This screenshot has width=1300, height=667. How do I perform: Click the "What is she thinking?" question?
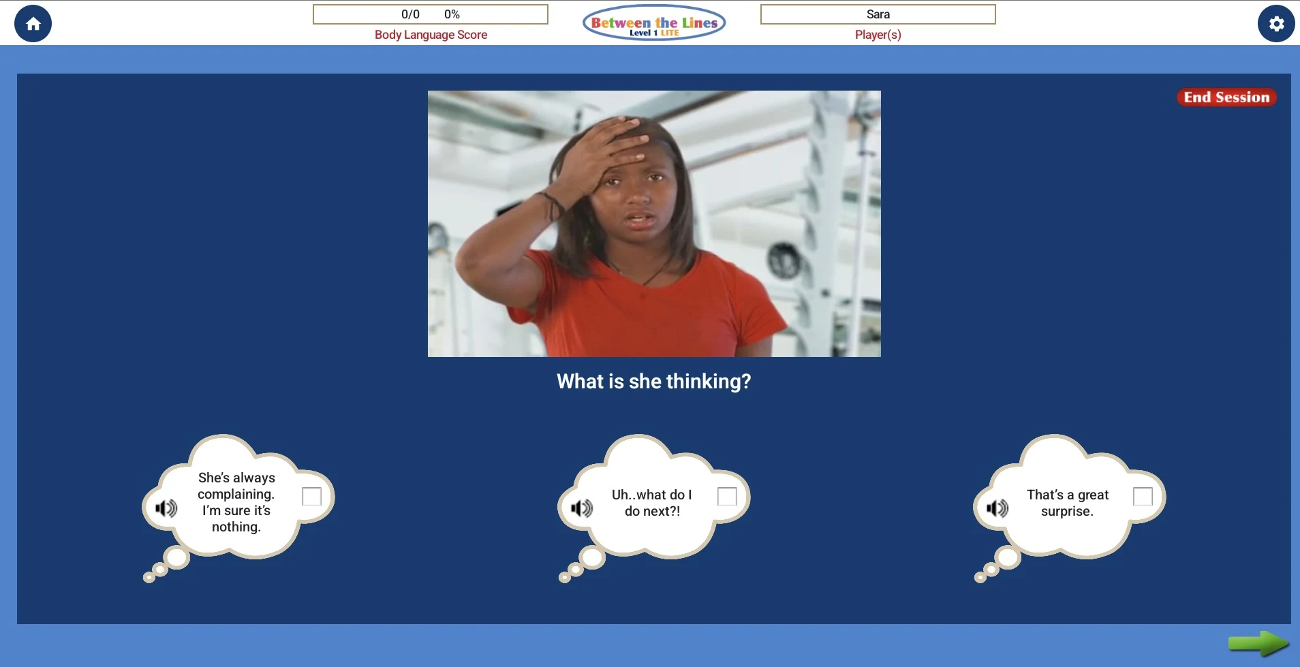tap(654, 382)
